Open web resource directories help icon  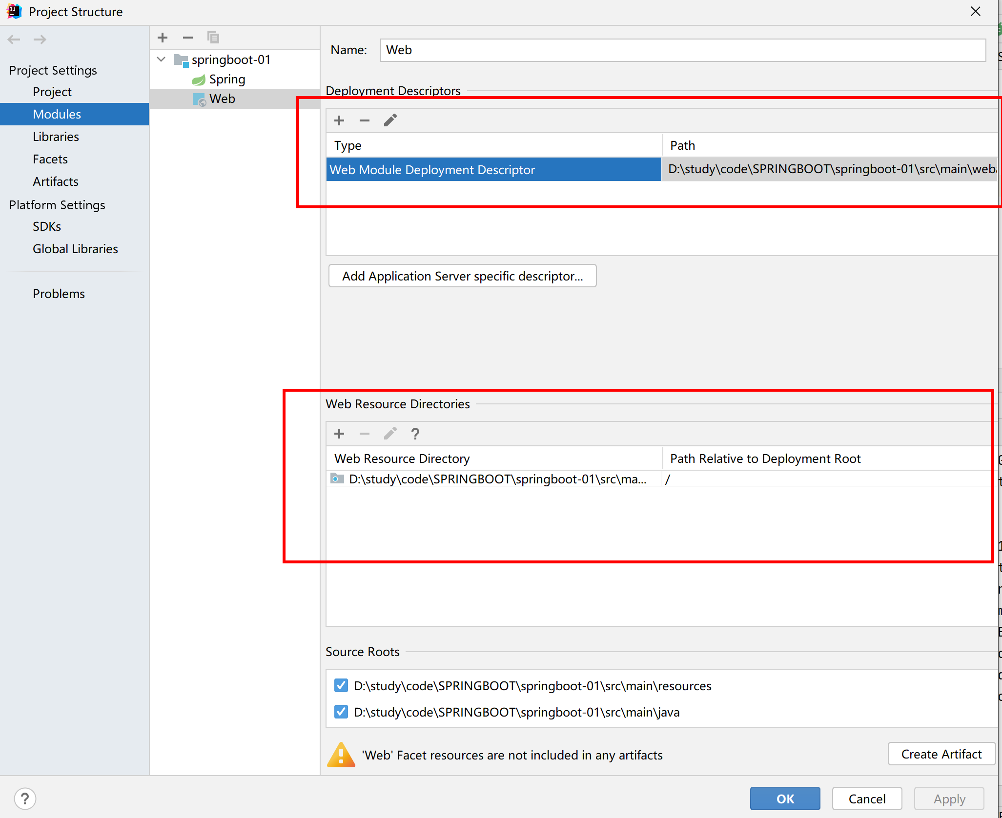coord(415,434)
